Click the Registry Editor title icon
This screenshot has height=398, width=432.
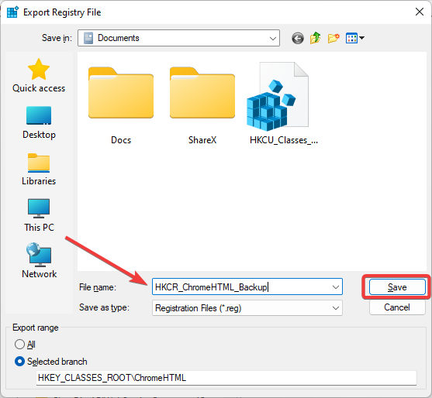(x=12, y=12)
